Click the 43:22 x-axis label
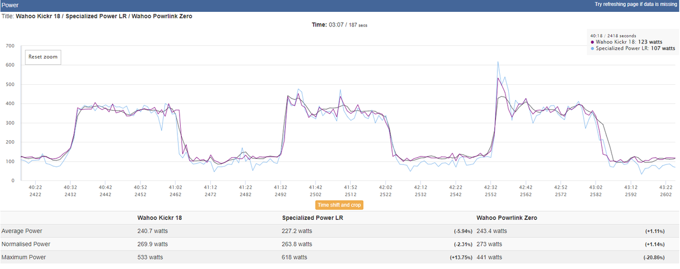 pyautogui.click(x=666, y=186)
